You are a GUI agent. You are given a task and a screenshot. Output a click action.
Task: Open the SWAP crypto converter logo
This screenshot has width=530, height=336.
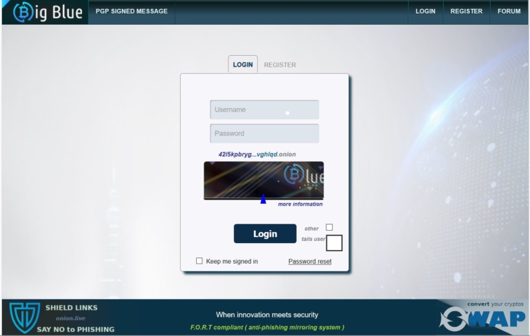coord(482,319)
